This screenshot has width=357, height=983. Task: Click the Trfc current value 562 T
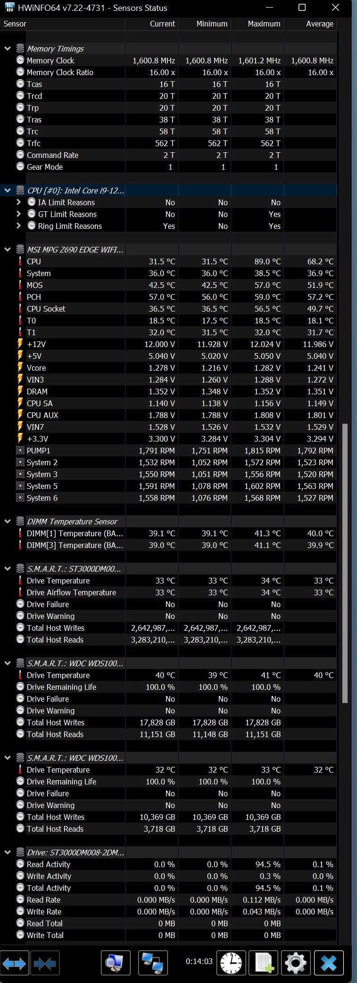[165, 143]
